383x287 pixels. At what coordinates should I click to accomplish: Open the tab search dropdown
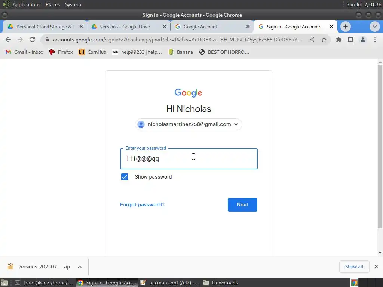tap(374, 27)
